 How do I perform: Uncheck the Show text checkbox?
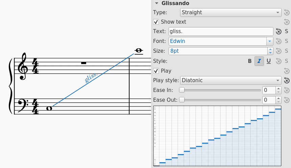(x=156, y=22)
